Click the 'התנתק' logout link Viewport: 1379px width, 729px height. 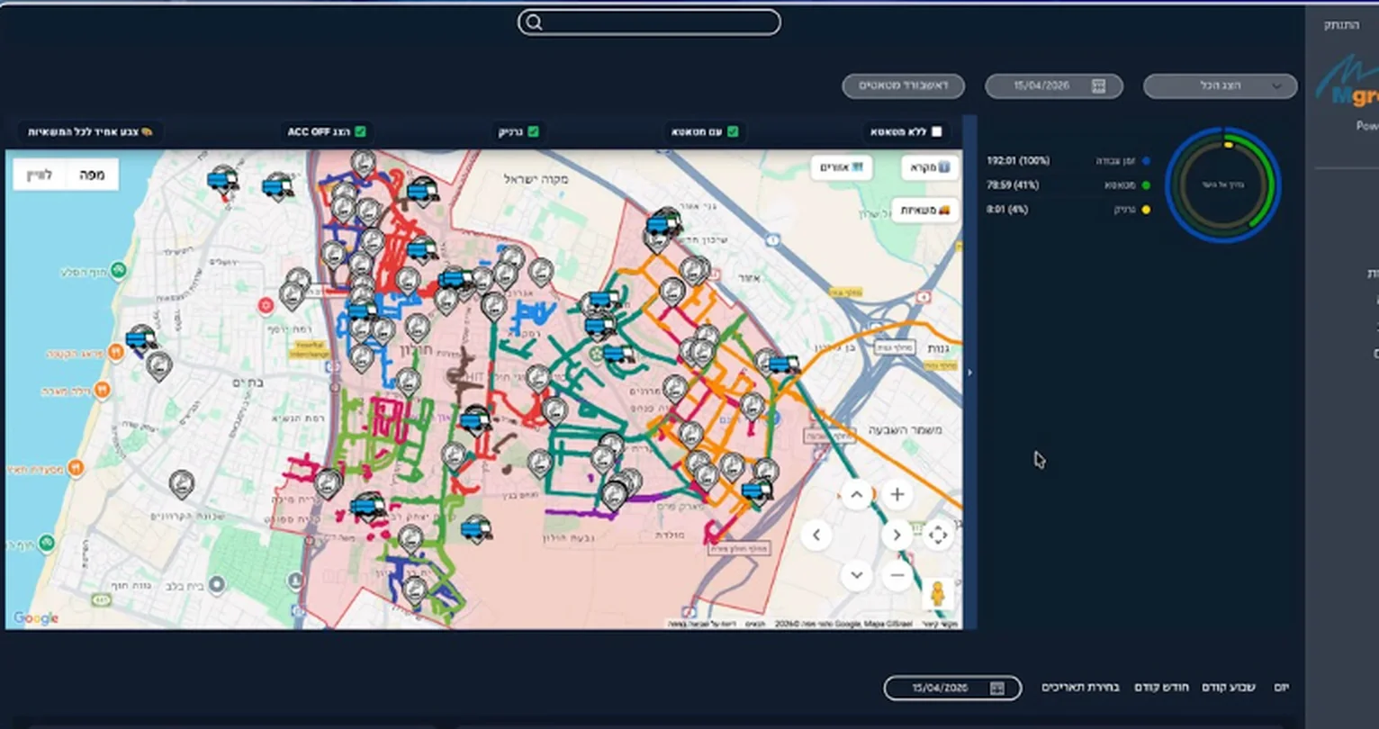1341,25
